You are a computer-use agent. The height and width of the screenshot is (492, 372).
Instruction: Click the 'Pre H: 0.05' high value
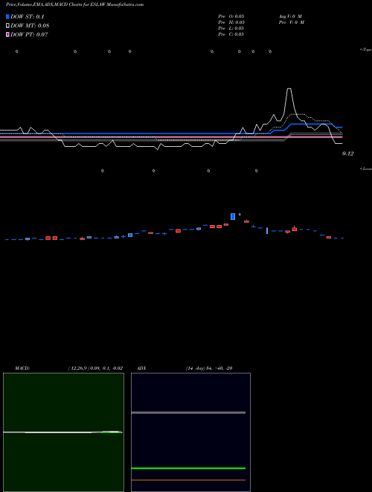(x=231, y=22)
